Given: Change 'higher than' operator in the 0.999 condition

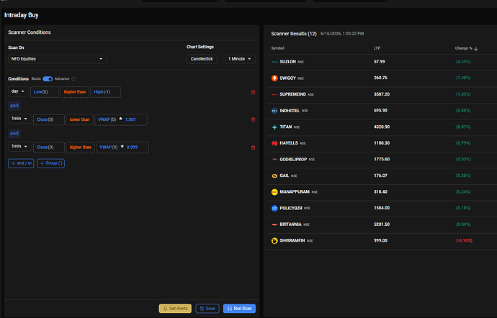Looking at the screenshot, I should 80,147.
